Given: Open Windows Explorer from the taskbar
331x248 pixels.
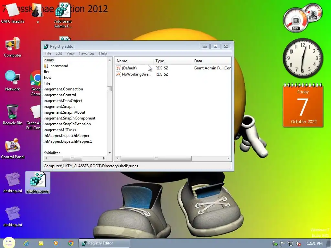Looking at the screenshot, I should (x=41, y=243).
